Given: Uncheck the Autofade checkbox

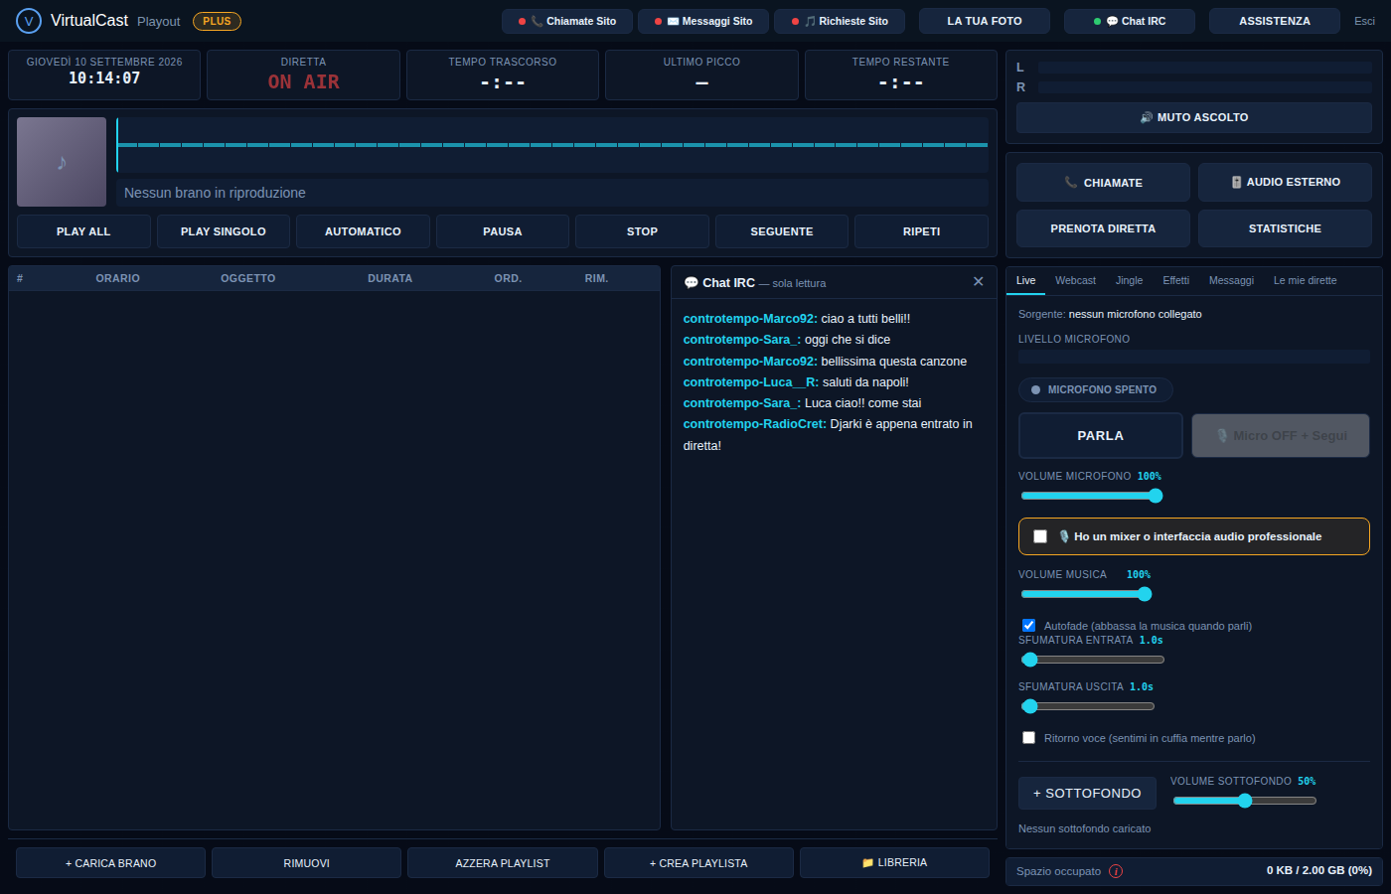Looking at the screenshot, I should coord(1029,626).
